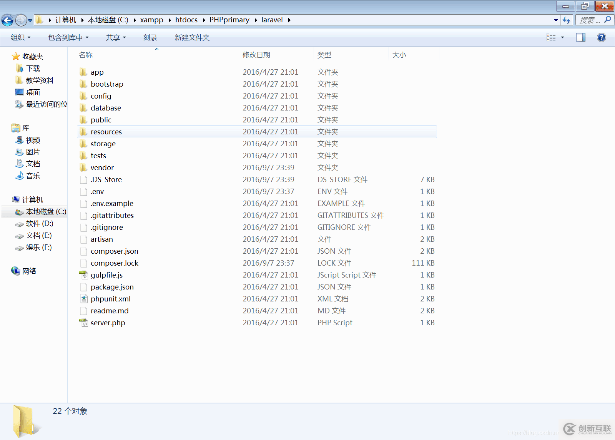The width and height of the screenshot is (615, 440).
Task: Click the search magnifier icon
Action: pos(607,20)
